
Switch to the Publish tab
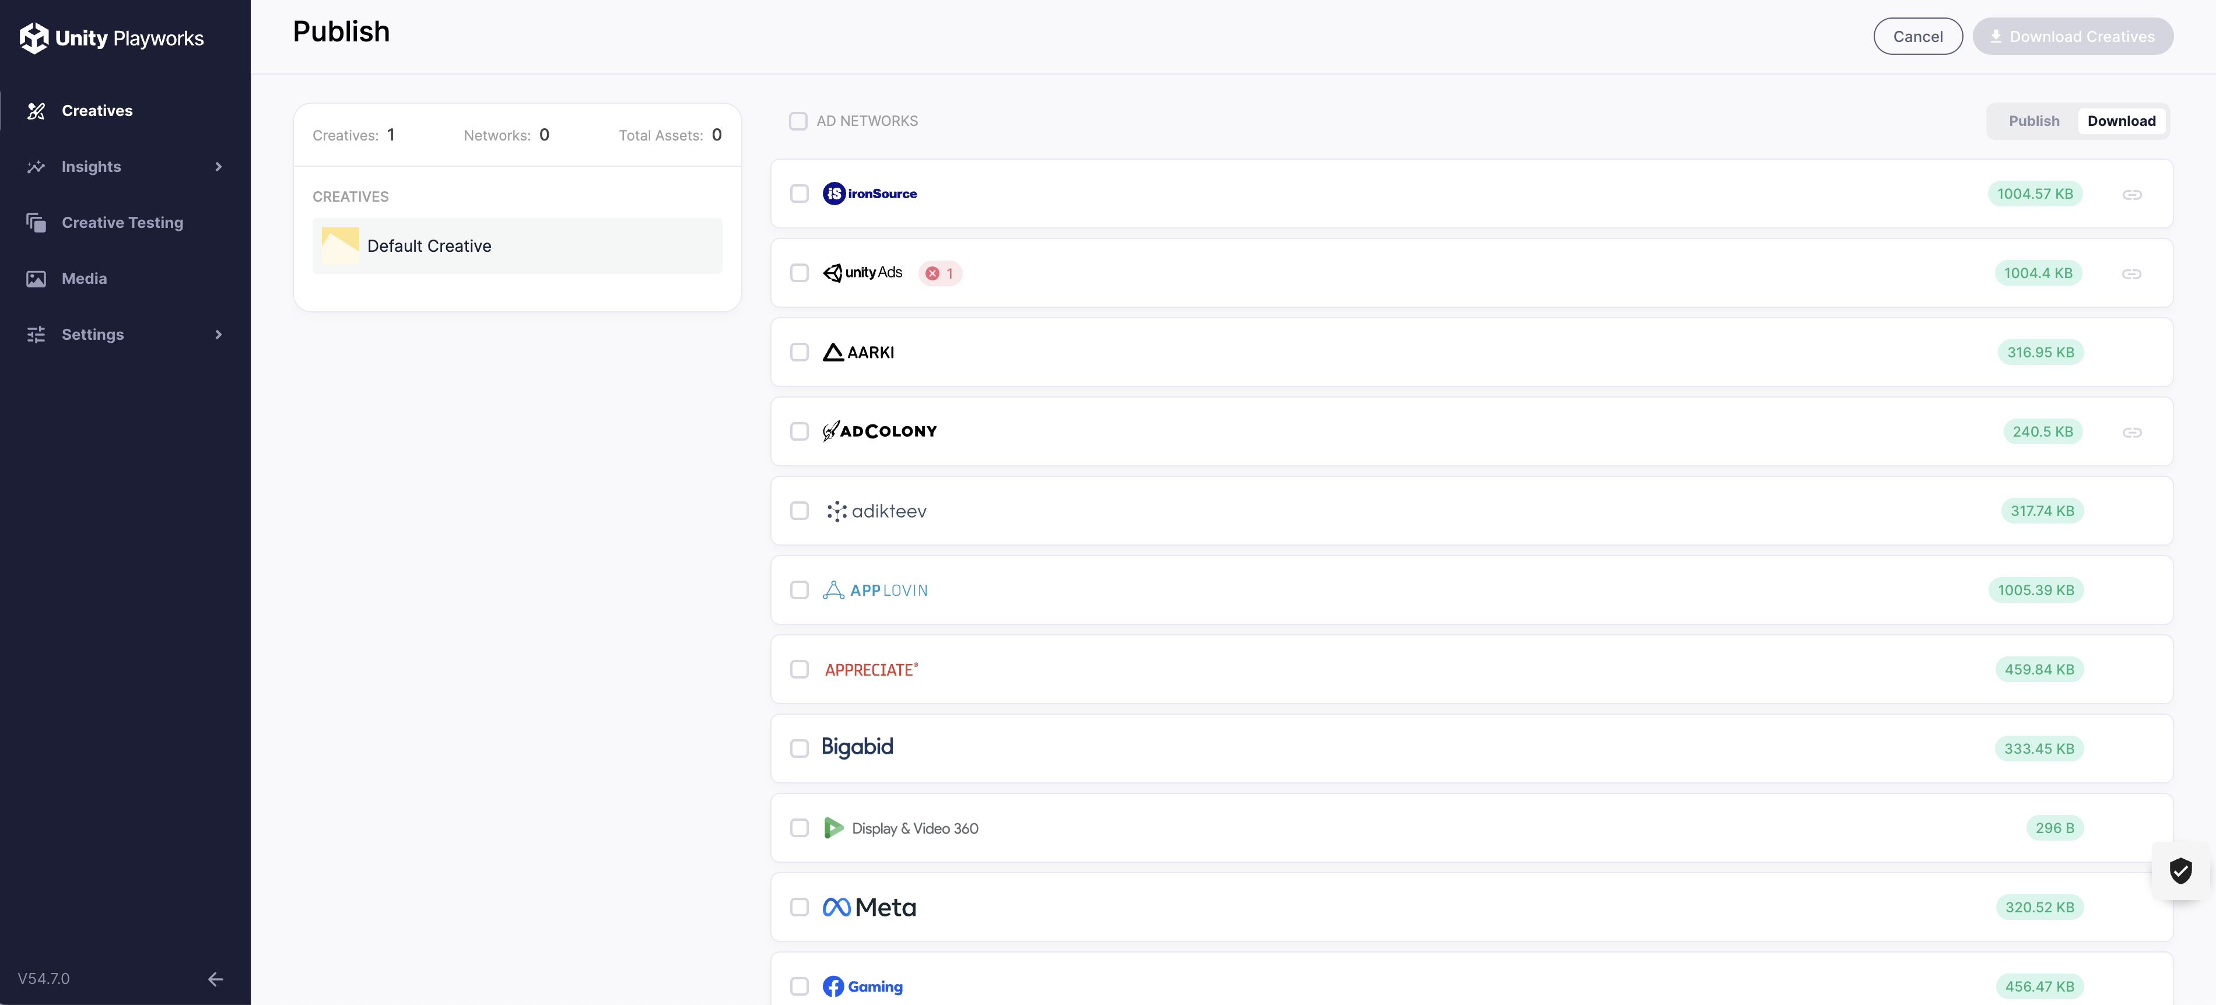pyautogui.click(x=2033, y=121)
